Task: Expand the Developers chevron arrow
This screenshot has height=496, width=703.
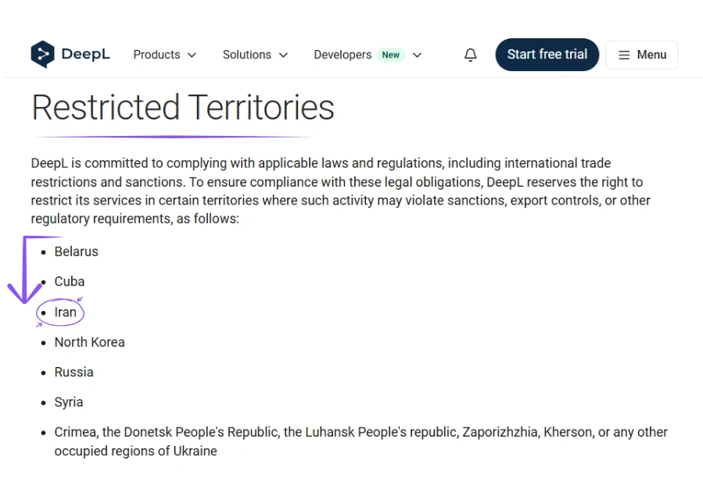Action: click(418, 55)
